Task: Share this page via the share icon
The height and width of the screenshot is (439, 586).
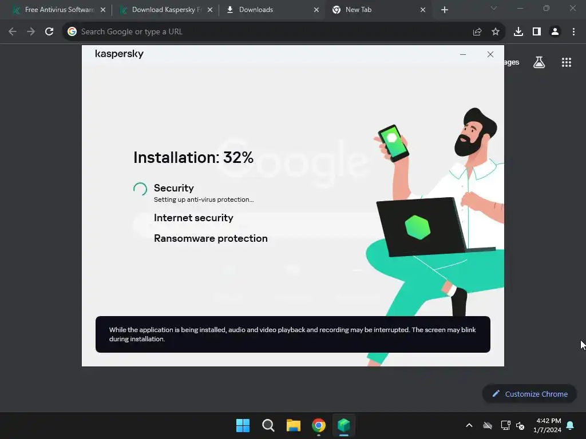Action: coord(477,32)
